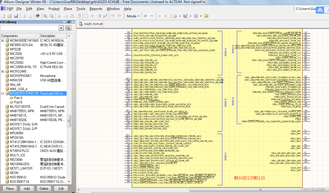
Task: Save the current library
Action: [x=16, y=16]
